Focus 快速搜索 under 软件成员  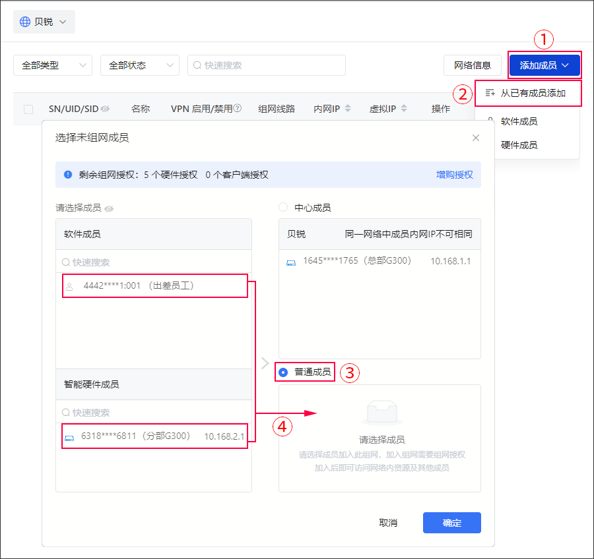tap(154, 262)
